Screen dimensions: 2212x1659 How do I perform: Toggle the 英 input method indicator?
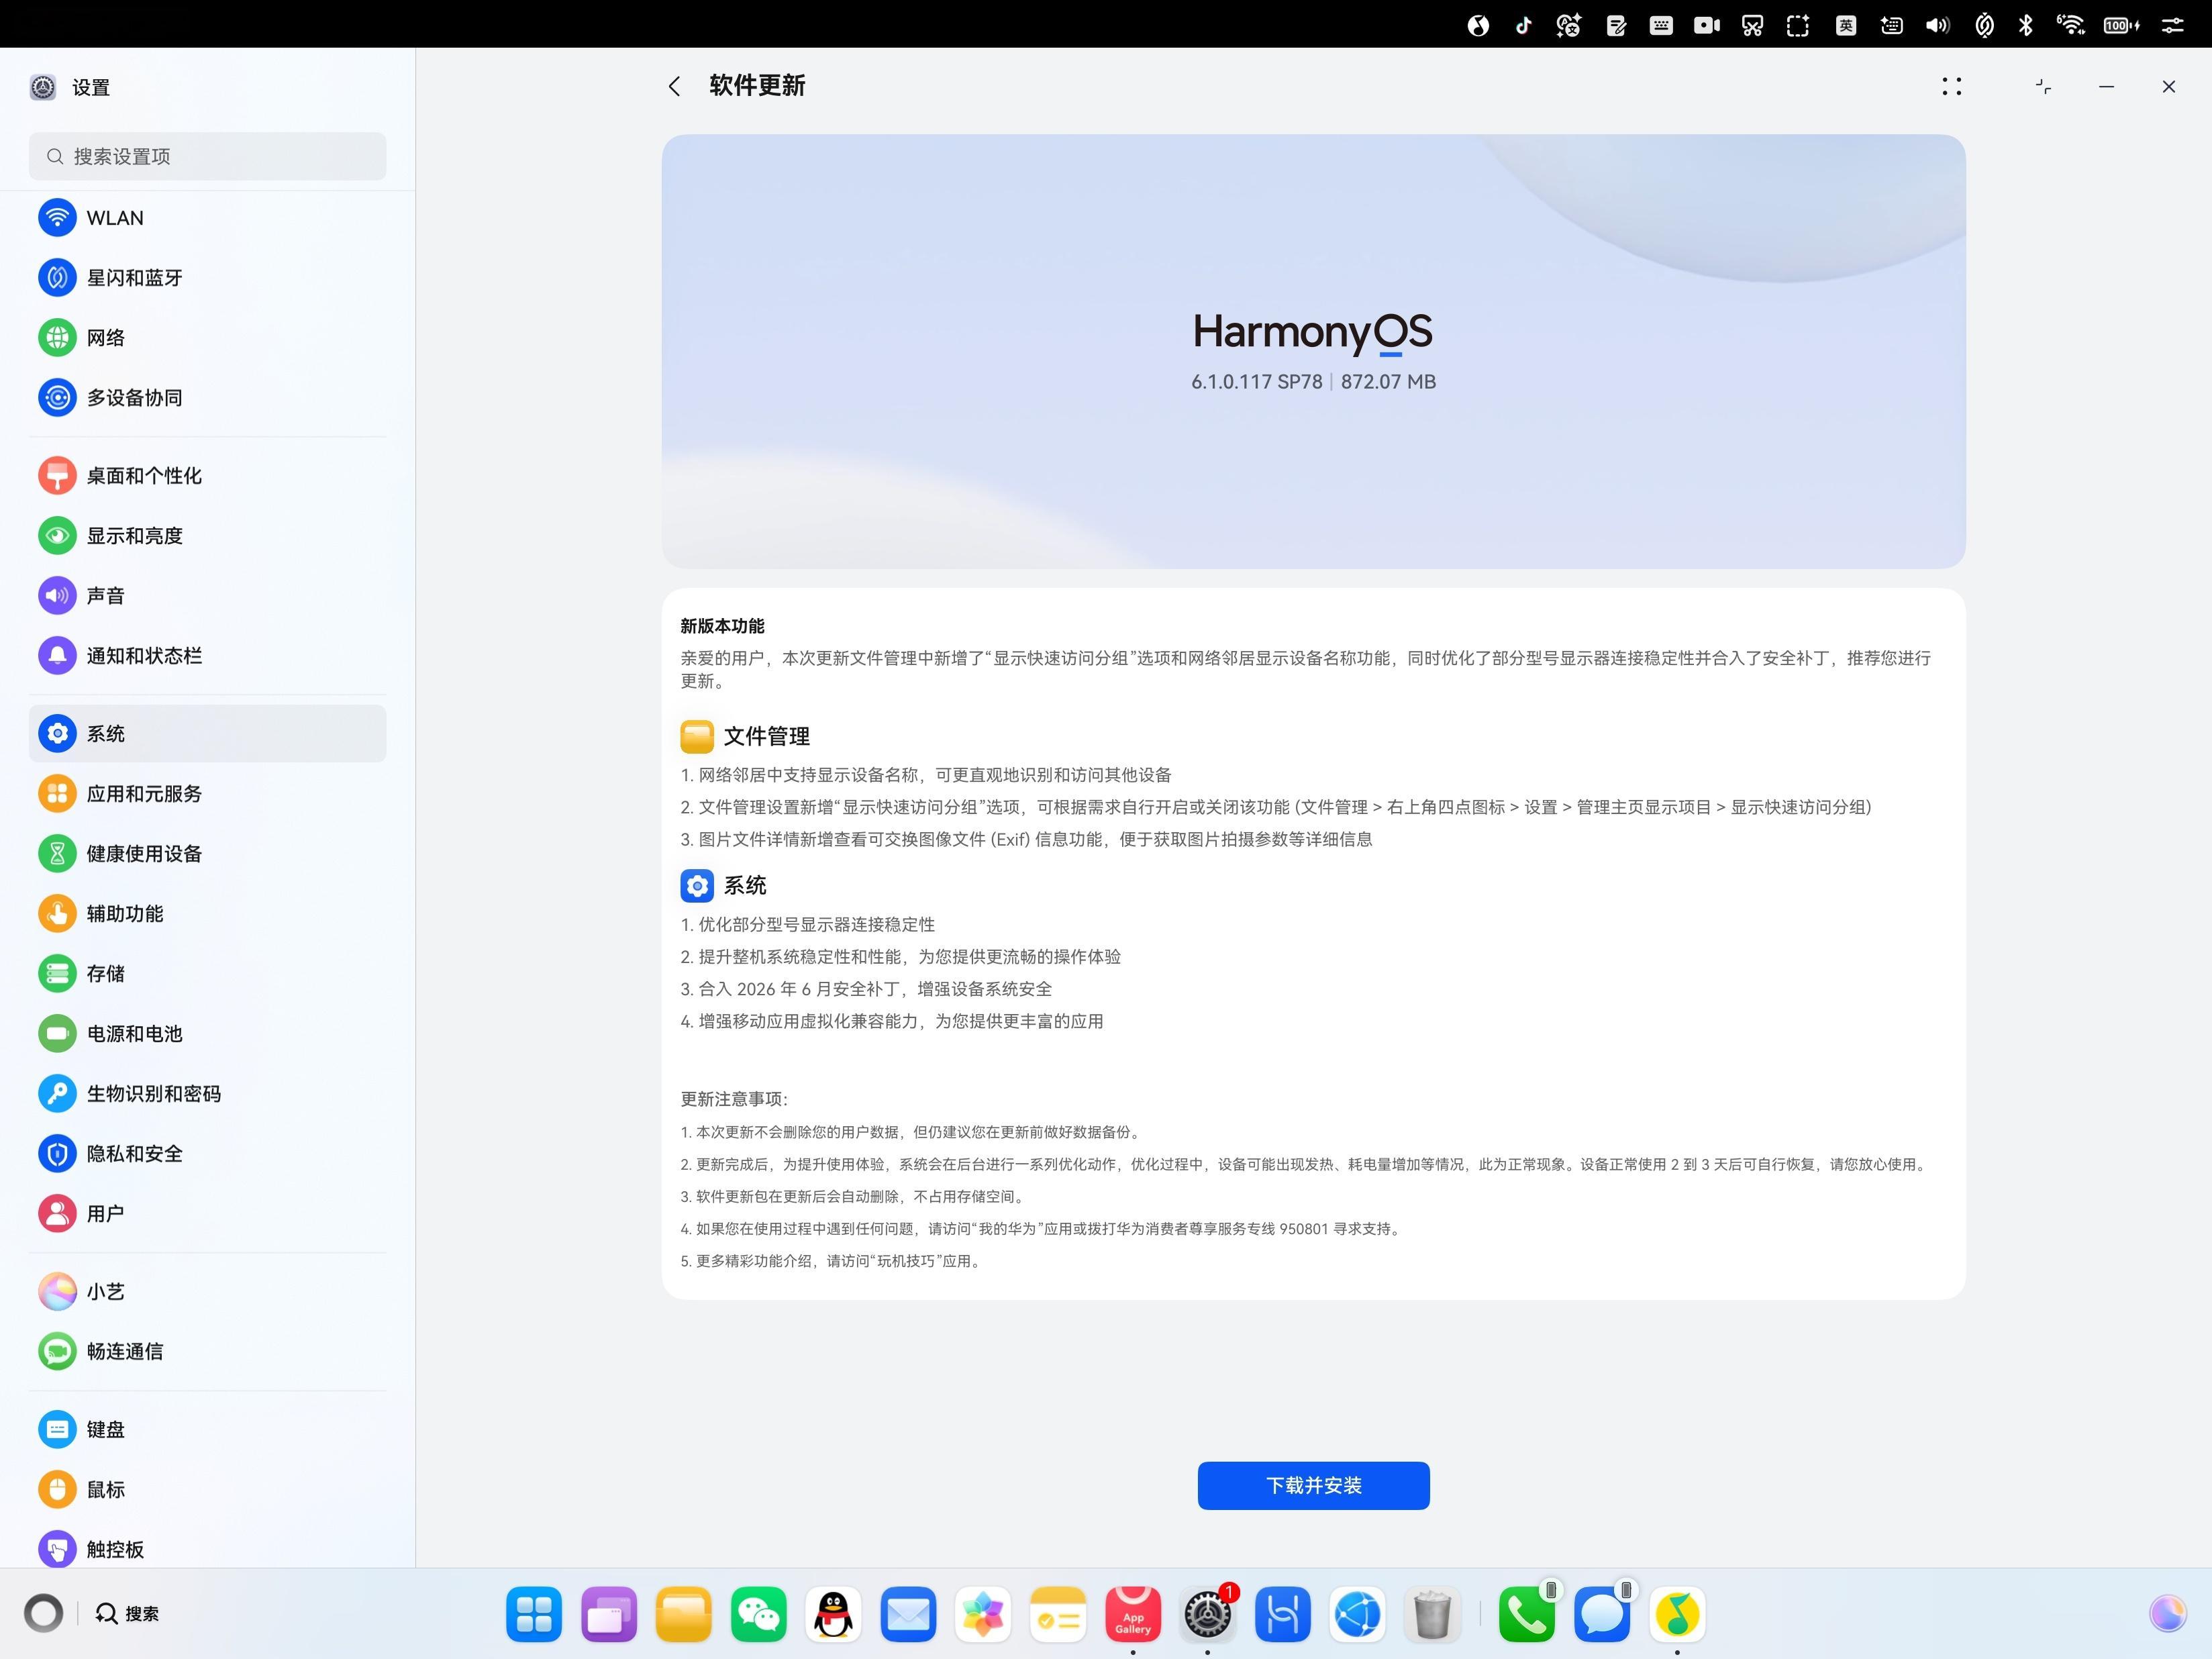1845,25
